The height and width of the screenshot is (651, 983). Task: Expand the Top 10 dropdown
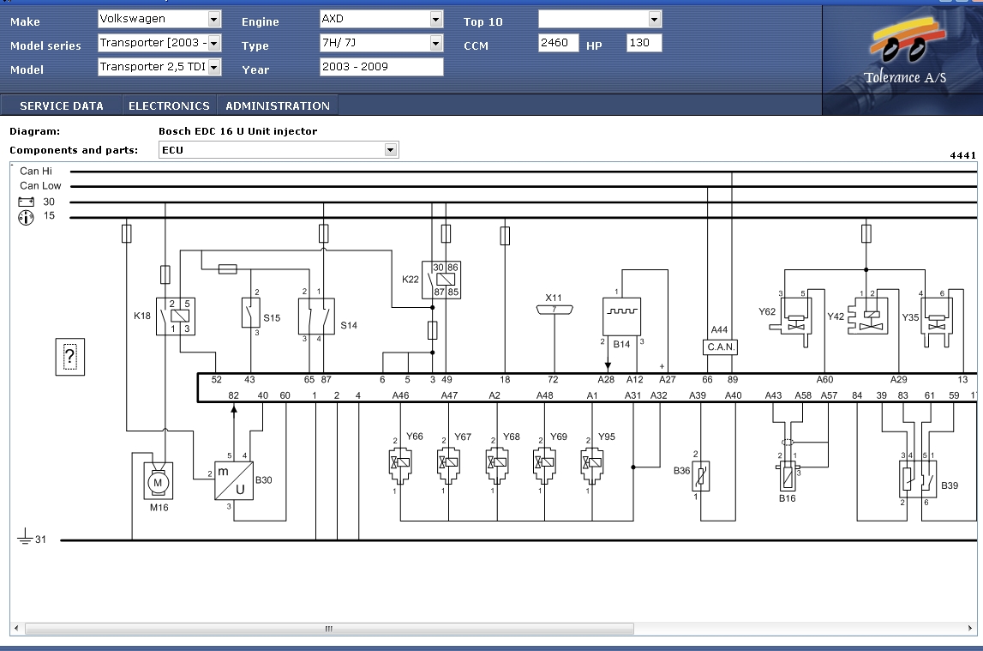(x=654, y=19)
